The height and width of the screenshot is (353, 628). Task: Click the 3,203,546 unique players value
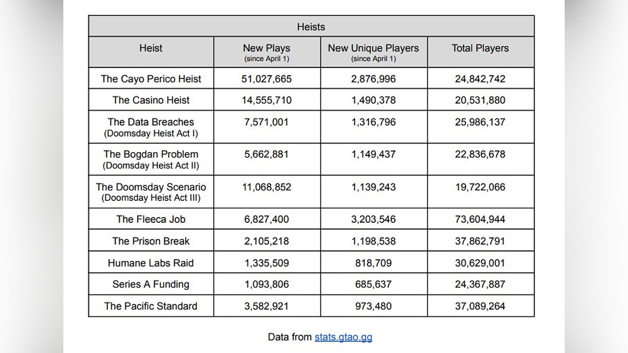(373, 219)
